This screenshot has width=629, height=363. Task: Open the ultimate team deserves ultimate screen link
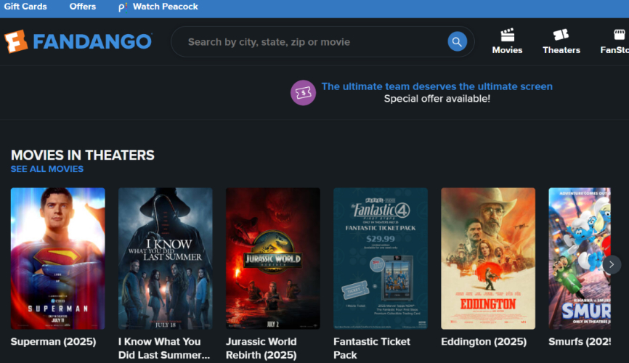point(437,86)
